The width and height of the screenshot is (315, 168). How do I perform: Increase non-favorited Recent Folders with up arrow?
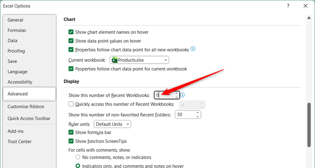(x=197, y=113)
